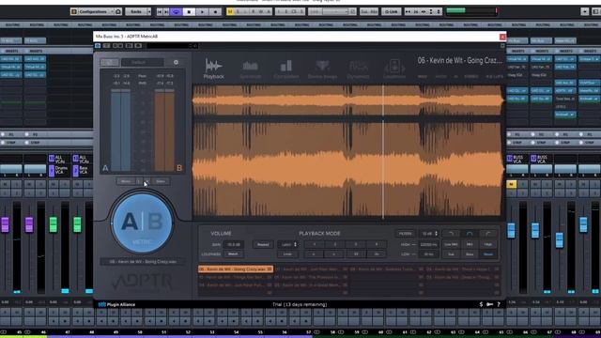
Task: Click the Sides button below meters
Action: click(x=161, y=181)
